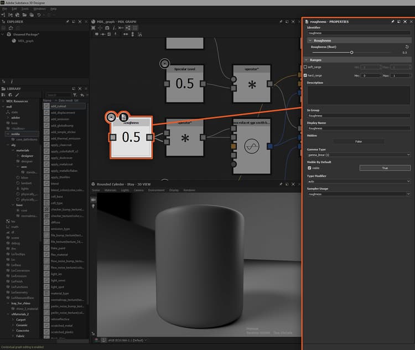Click the hard_range Min value field
The image size is (415, 350).
click(x=371, y=75)
